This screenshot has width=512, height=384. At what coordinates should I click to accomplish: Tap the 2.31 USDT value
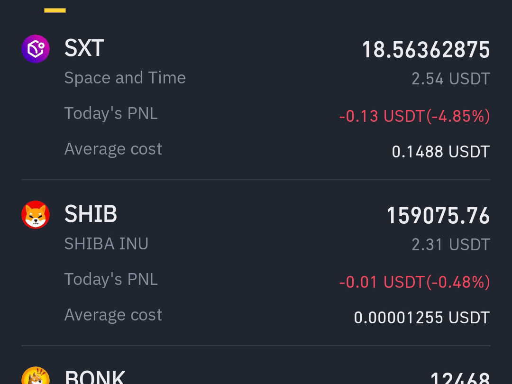point(451,245)
